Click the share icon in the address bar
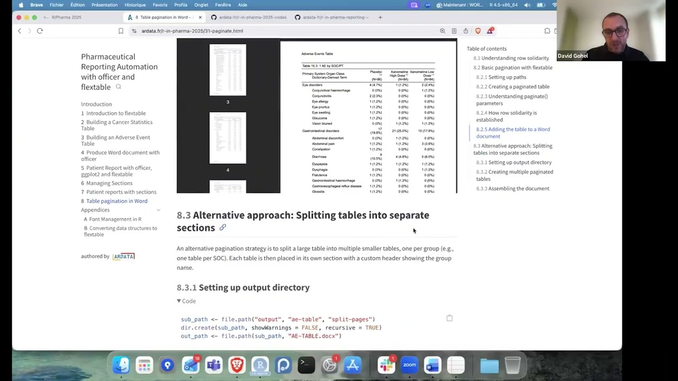Viewport: 678px width, 381px height. point(466,31)
